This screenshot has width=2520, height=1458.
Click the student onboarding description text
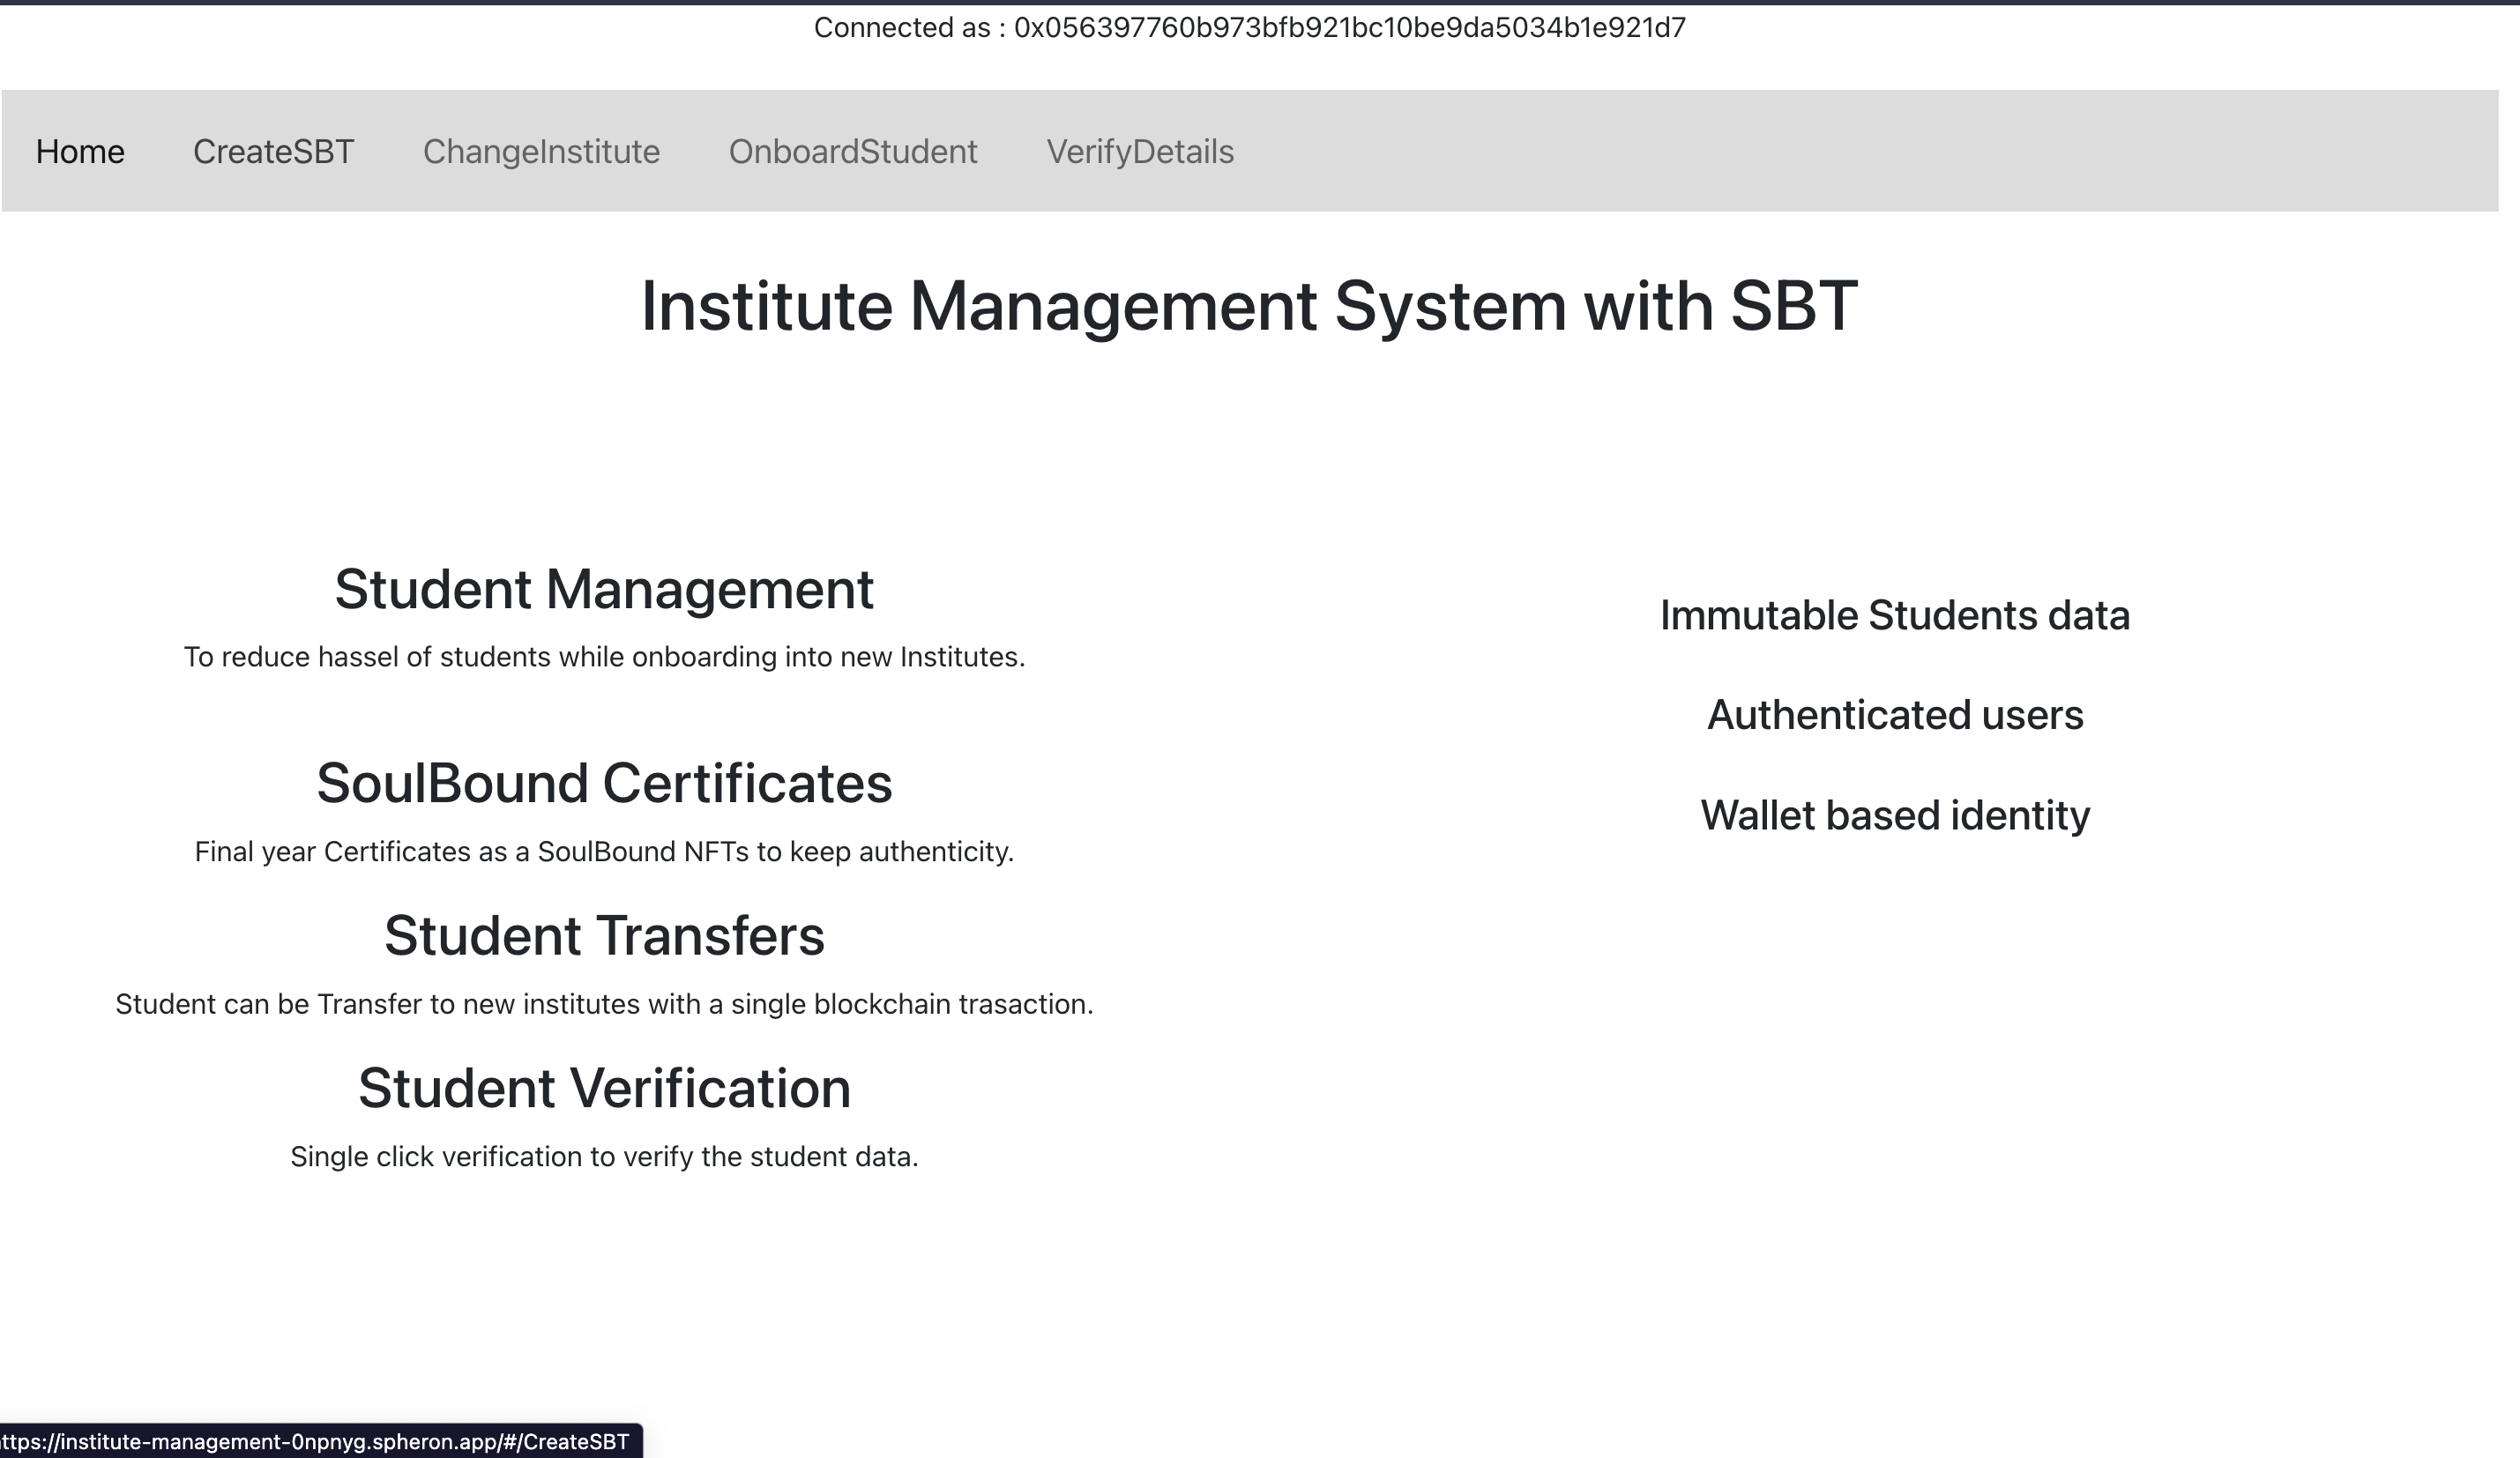coord(603,657)
